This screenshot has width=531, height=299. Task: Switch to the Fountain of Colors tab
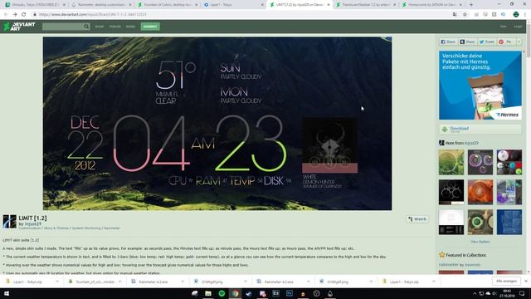click(x=168, y=5)
